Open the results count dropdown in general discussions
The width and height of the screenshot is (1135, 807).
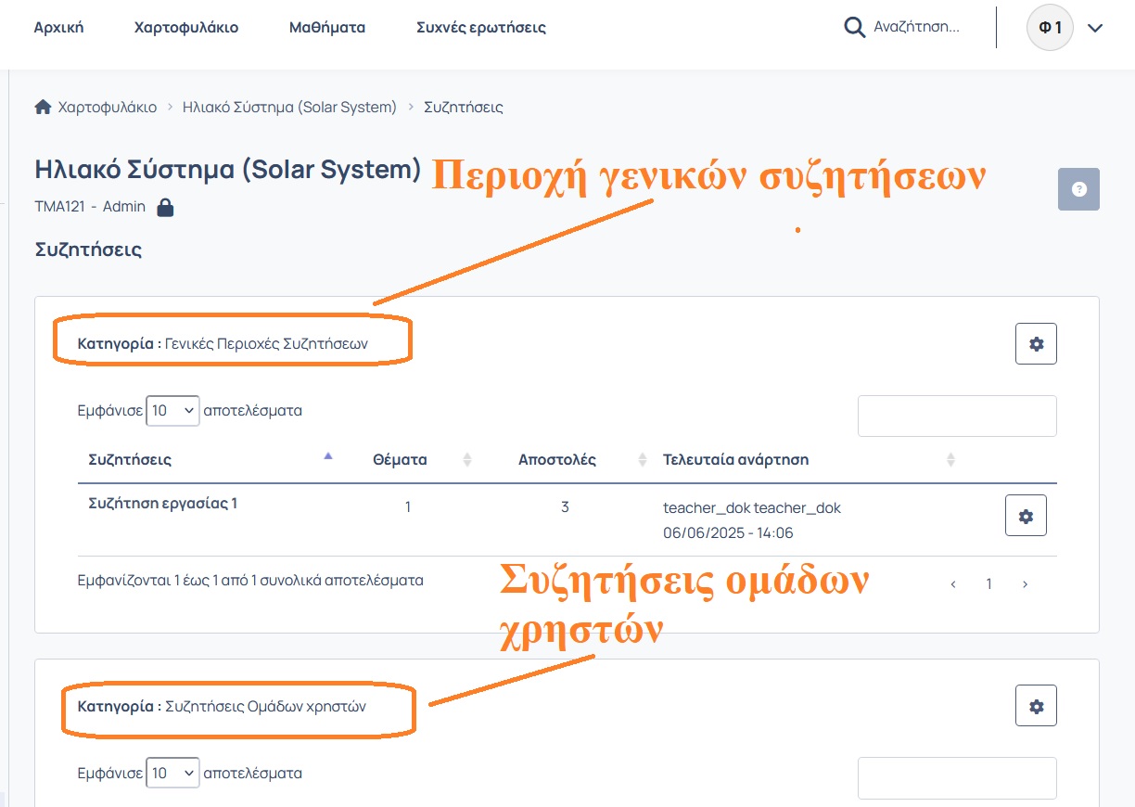coord(173,410)
